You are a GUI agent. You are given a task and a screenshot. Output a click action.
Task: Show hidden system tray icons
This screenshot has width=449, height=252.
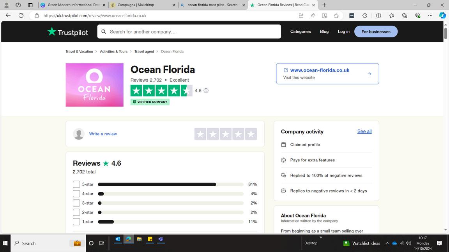[387, 243]
